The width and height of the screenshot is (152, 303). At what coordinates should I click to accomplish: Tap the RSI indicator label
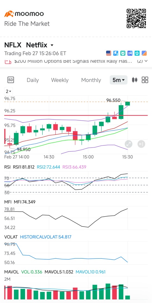(7, 167)
